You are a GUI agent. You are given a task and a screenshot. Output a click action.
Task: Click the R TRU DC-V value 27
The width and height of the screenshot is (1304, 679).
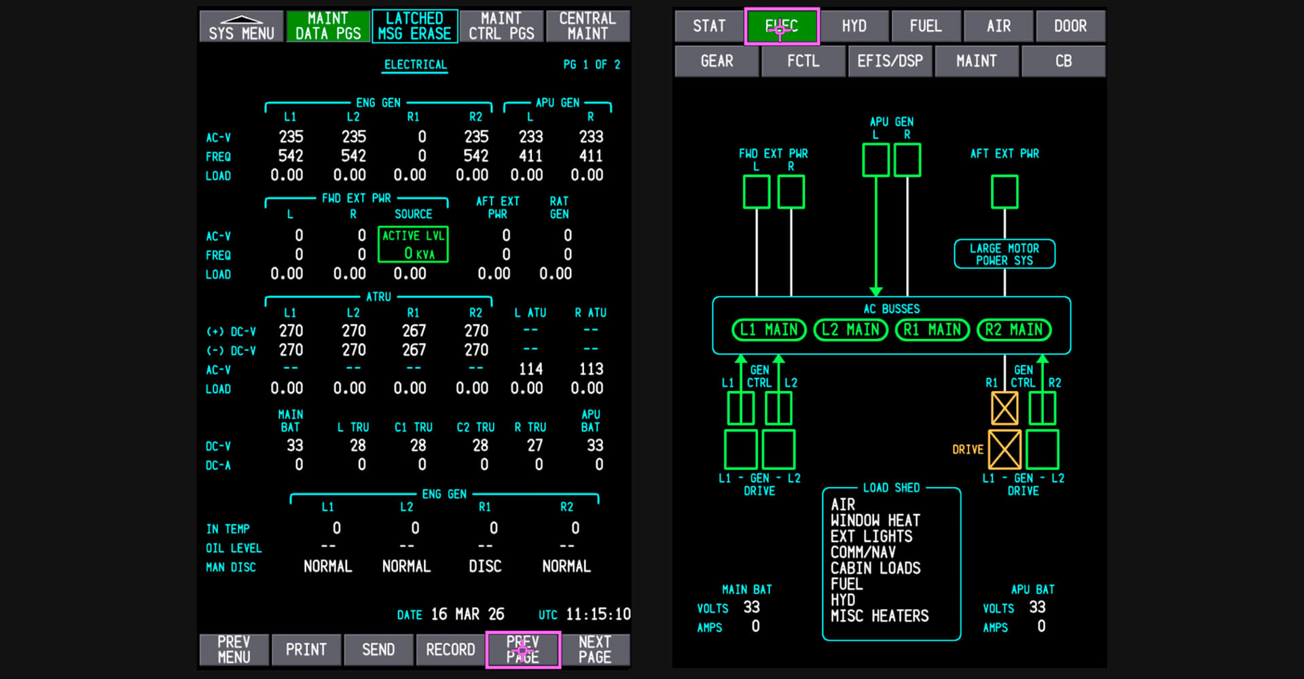535,445
